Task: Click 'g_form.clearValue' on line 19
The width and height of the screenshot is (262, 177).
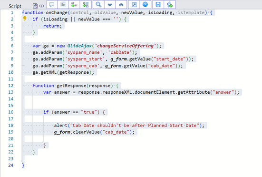Action: (x=77, y=132)
